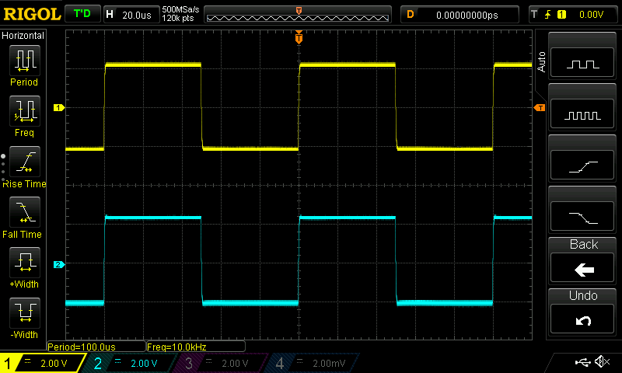The image size is (622, 373).
Task: Click the trigger level T marker on the right
Action: pyautogui.click(x=540, y=108)
